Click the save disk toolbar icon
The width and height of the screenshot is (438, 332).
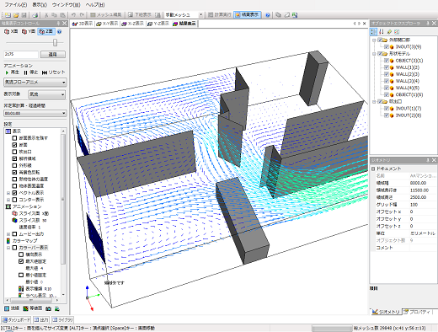coord(24,15)
